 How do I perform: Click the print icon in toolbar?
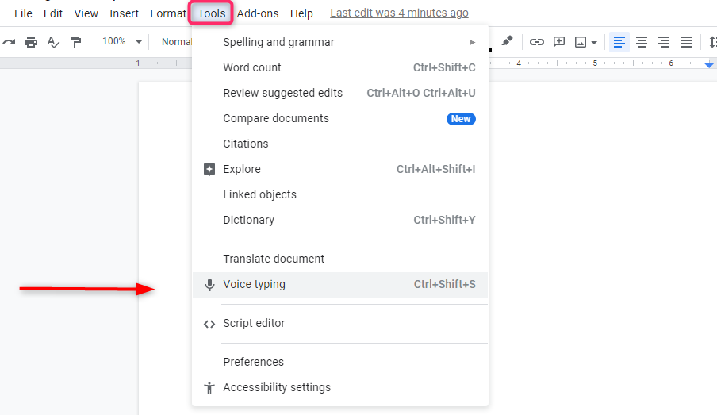[x=31, y=42]
